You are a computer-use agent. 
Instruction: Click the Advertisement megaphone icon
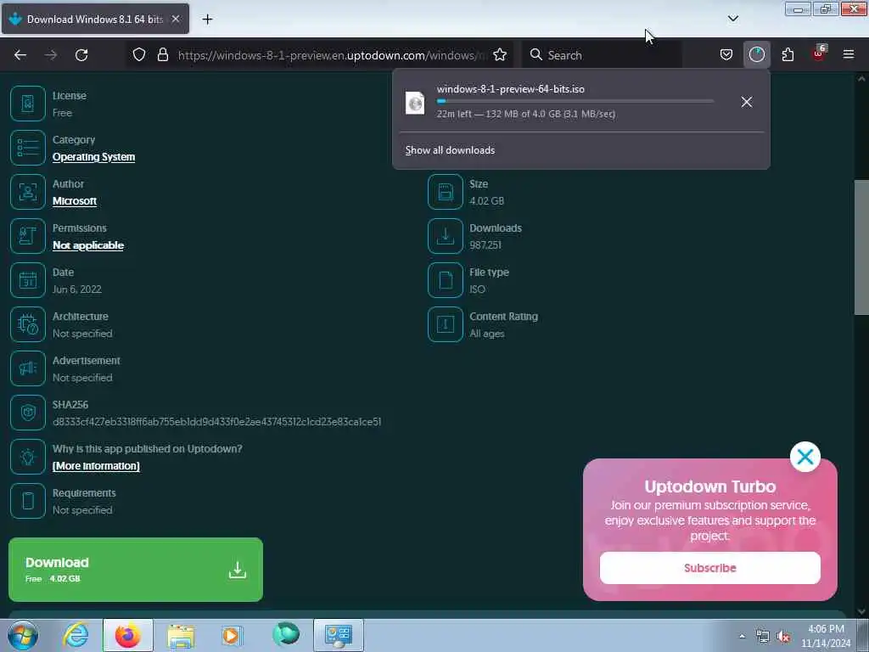pyautogui.click(x=28, y=368)
